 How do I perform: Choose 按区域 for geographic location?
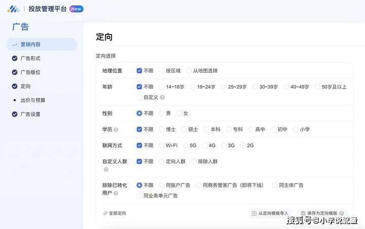point(162,71)
